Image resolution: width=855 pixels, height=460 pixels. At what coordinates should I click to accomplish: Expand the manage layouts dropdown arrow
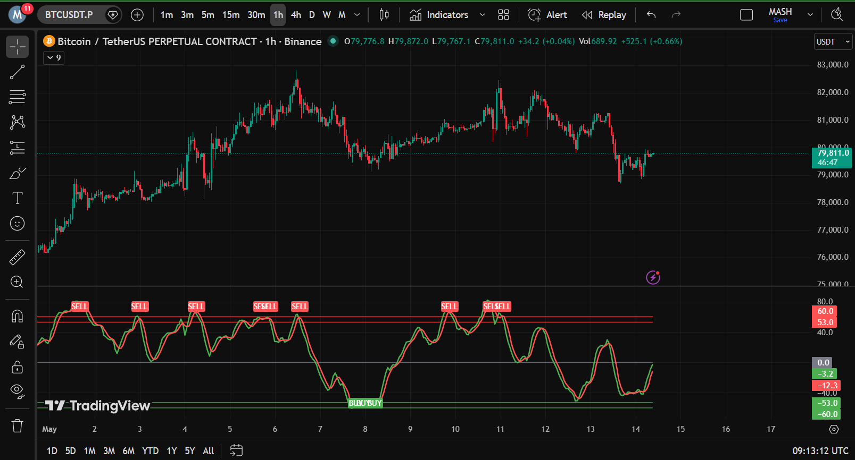[810, 15]
